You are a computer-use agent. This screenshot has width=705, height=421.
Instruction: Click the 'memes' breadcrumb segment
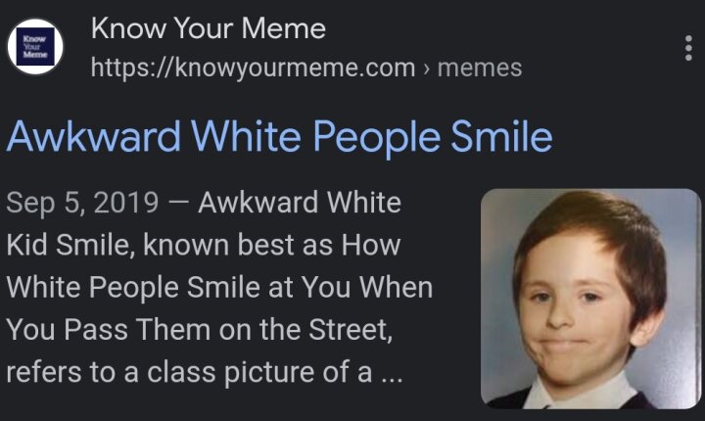[x=480, y=69]
